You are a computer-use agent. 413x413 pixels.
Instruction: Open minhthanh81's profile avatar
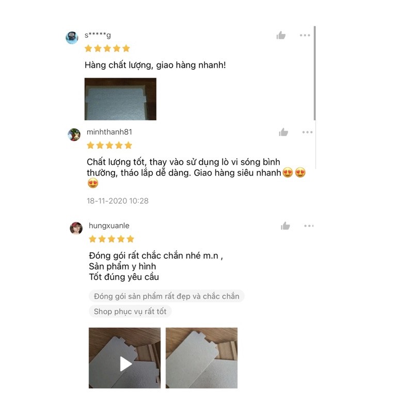click(74, 135)
